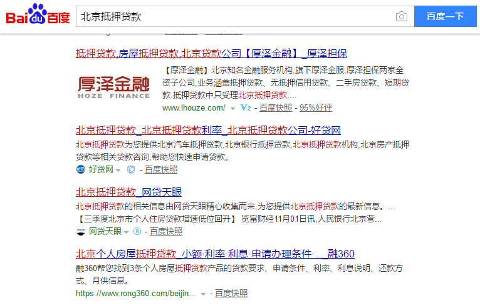The width and height of the screenshot is (480, 308).
Task: Click snippet 【三季度北京市个人住房贷款增速低位回升】
Action: click(x=228, y=219)
